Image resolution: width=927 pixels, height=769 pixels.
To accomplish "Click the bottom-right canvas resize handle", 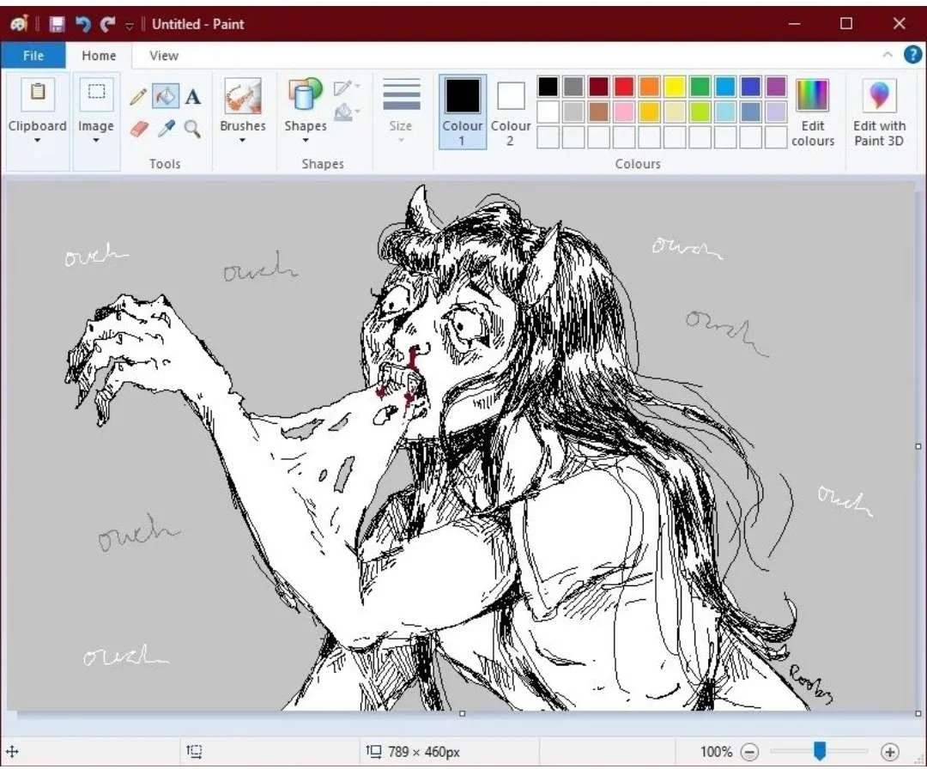I will point(918,713).
